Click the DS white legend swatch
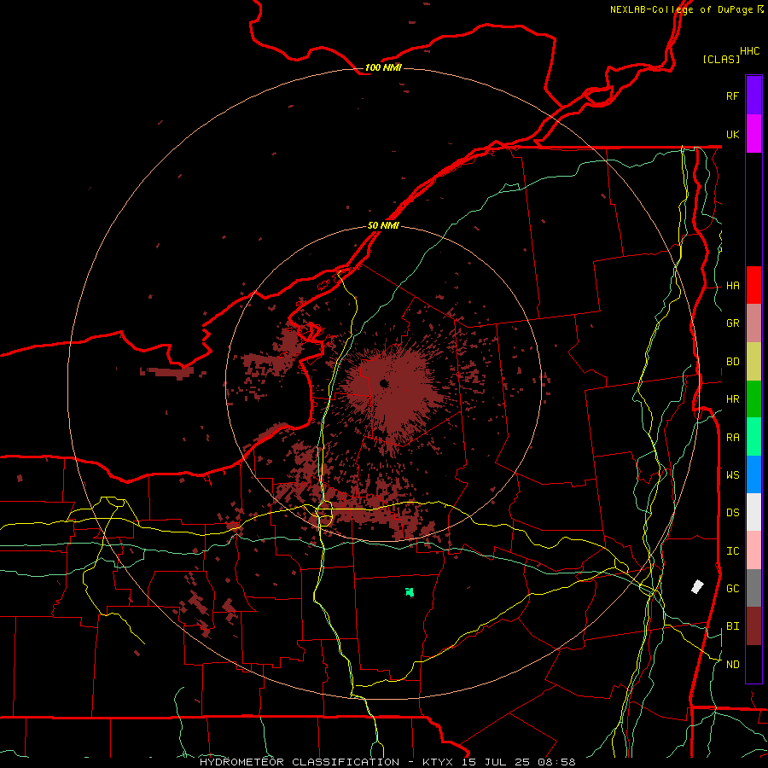This screenshot has height=768, width=768. [x=753, y=512]
